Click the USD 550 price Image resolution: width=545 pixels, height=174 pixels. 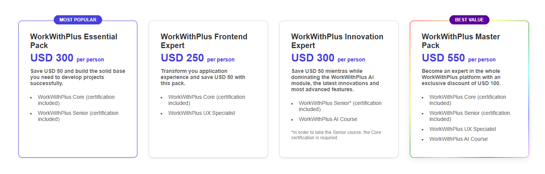(443, 58)
